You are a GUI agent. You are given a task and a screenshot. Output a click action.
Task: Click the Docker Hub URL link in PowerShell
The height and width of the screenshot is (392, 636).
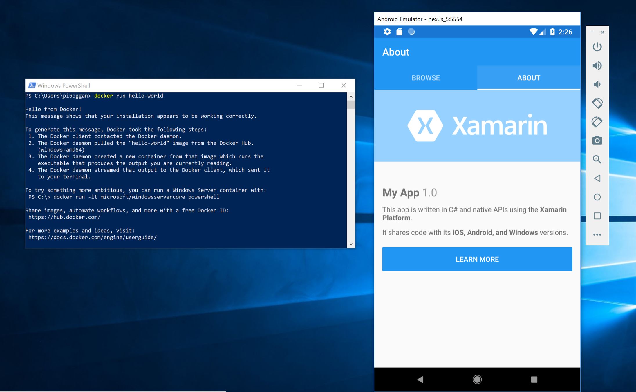click(64, 217)
